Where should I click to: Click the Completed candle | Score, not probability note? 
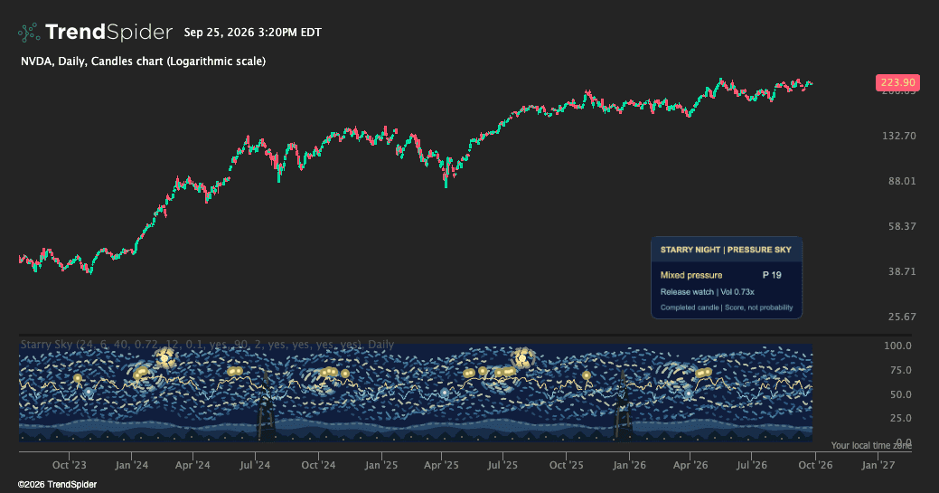coord(727,307)
